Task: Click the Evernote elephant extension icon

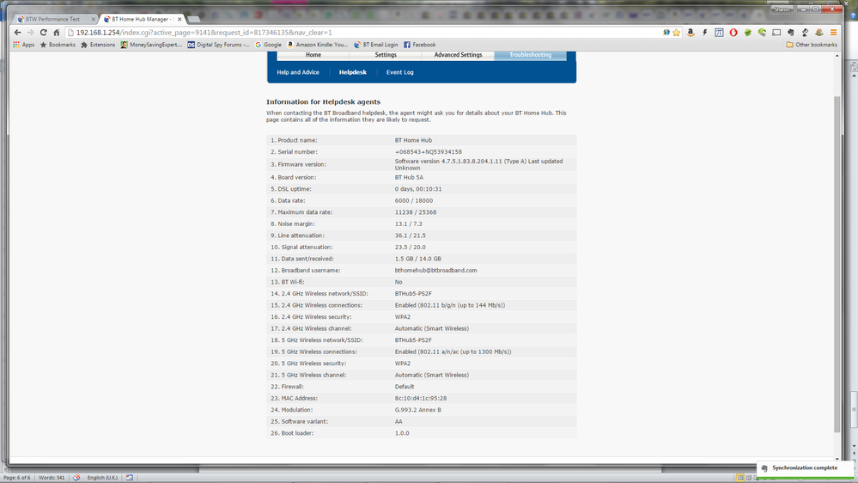Action: pos(791,33)
